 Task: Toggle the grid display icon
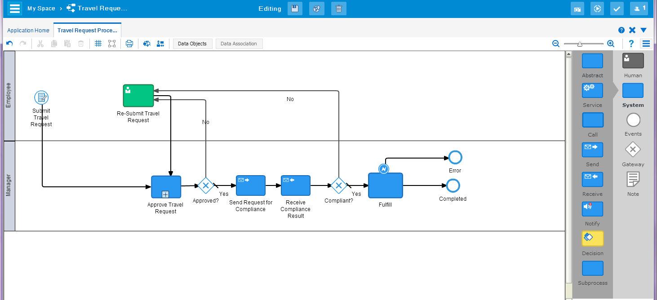[98, 44]
